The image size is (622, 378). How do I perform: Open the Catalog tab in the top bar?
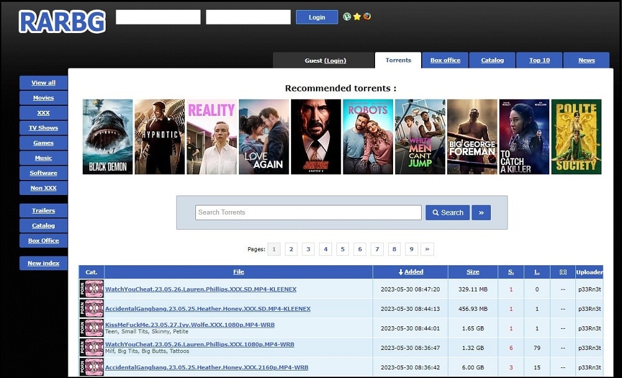(x=492, y=60)
